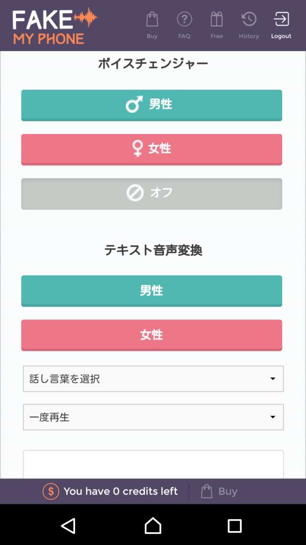Open the Android recent apps square
The height and width of the screenshot is (545, 306).
point(234,526)
